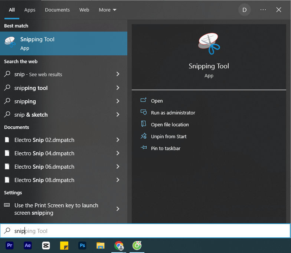Select the All search tab
The image size is (291, 253).
[x=12, y=10]
